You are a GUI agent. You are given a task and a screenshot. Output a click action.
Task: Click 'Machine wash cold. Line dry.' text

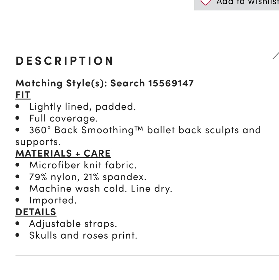101,189
